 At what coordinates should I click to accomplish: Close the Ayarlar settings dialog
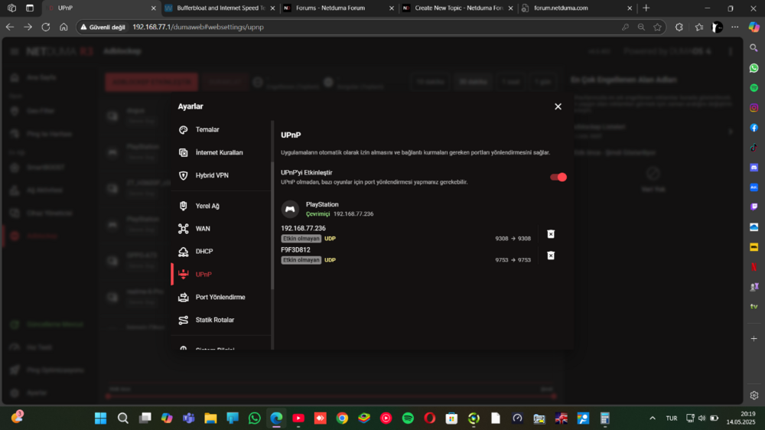(x=558, y=106)
